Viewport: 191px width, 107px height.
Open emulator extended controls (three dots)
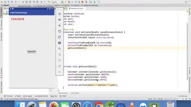pyautogui.click(x=59, y=72)
